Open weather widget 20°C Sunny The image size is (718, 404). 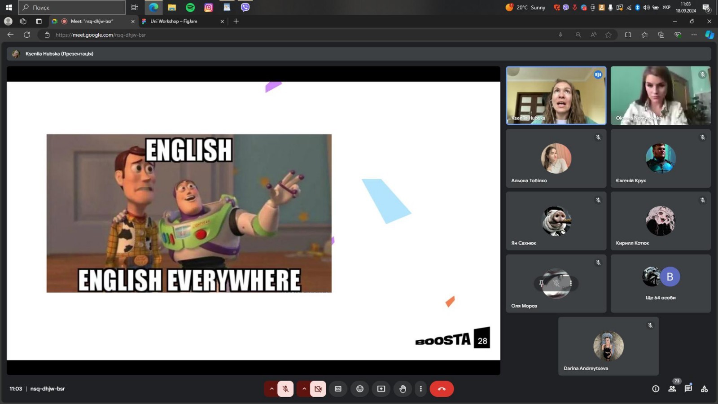click(x=525, y=7)
